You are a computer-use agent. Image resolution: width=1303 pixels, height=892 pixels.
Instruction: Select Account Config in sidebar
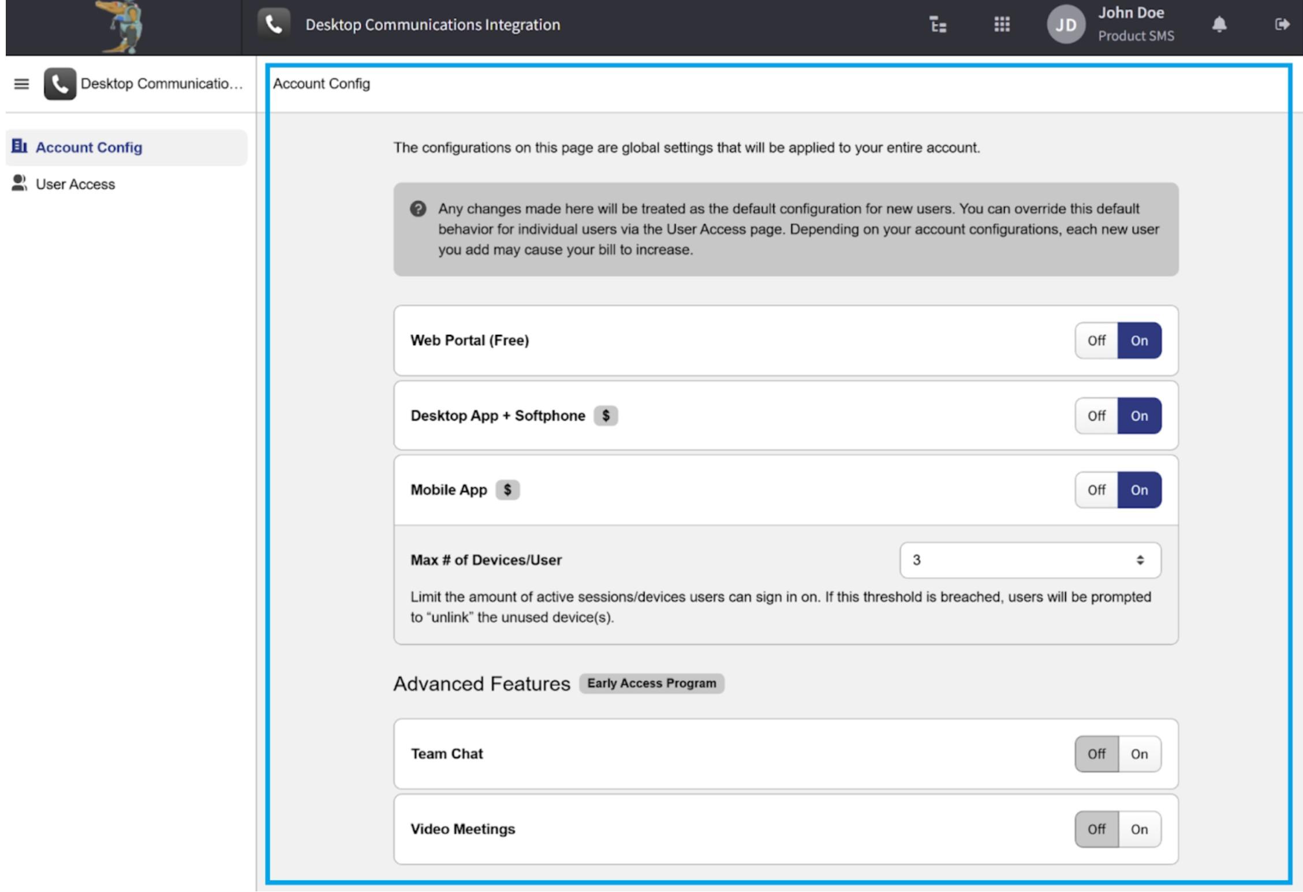[x=88, y=148]
